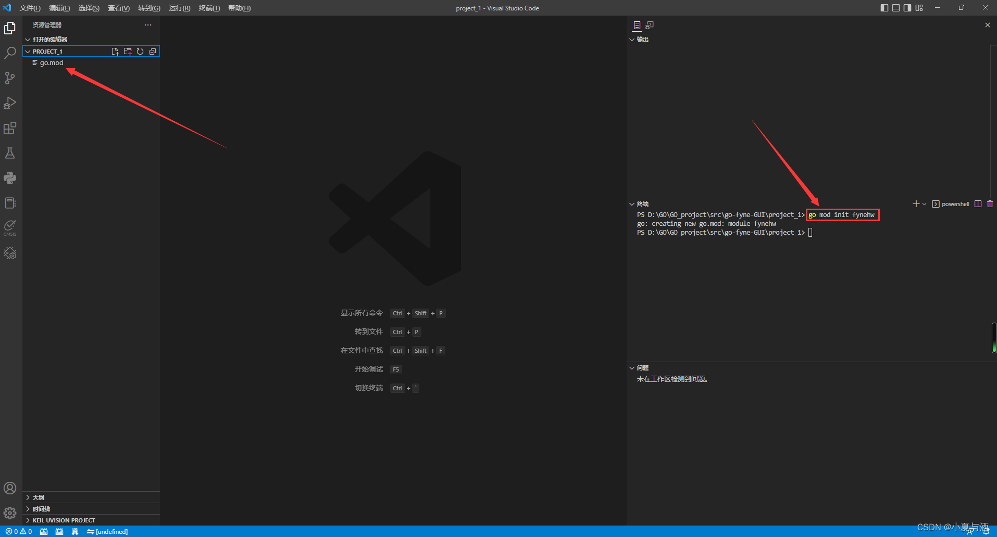Viewport: 997px width, 537px height.
Task: Open the Customize Layout button
Action: 919,8
